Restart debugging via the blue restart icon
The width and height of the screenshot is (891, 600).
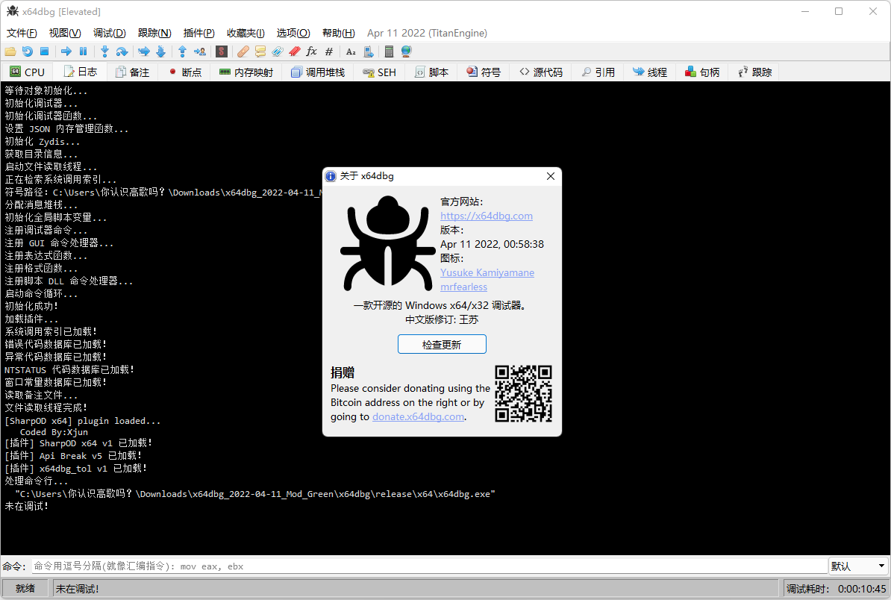tap(28, 51)
